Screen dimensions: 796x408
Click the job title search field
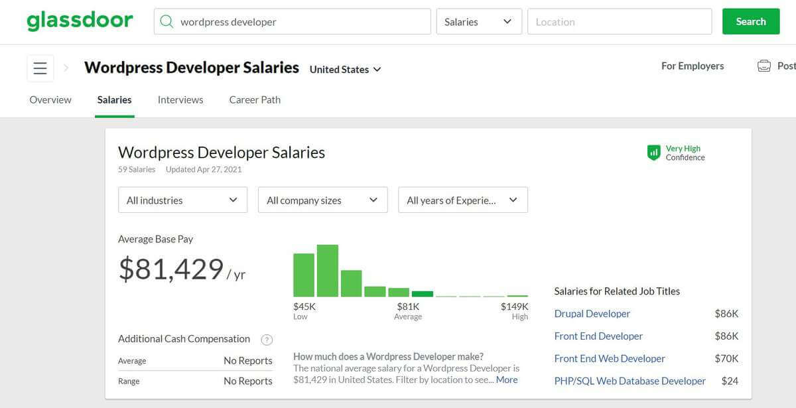(293, 21)
